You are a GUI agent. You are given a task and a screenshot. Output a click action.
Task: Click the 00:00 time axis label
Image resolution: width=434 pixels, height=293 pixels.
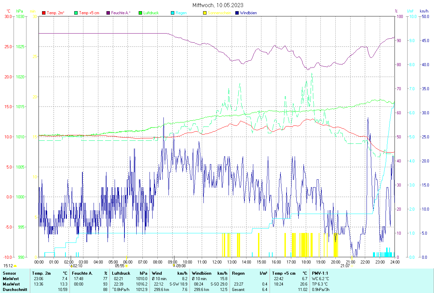click(x=39, y=262)
